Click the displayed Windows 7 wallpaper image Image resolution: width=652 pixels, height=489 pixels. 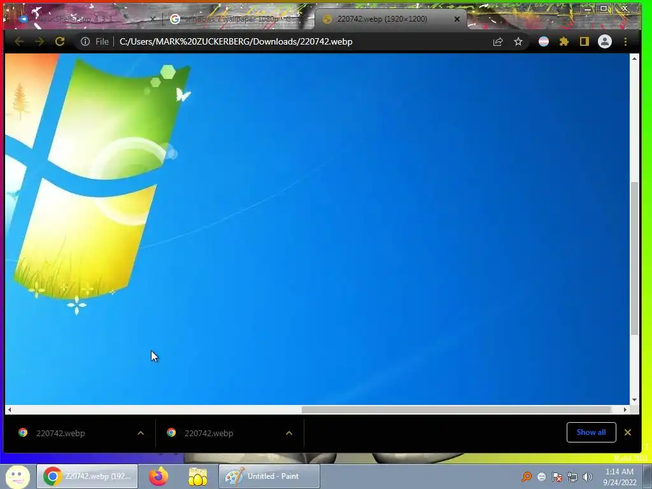(x=317, y=229)
